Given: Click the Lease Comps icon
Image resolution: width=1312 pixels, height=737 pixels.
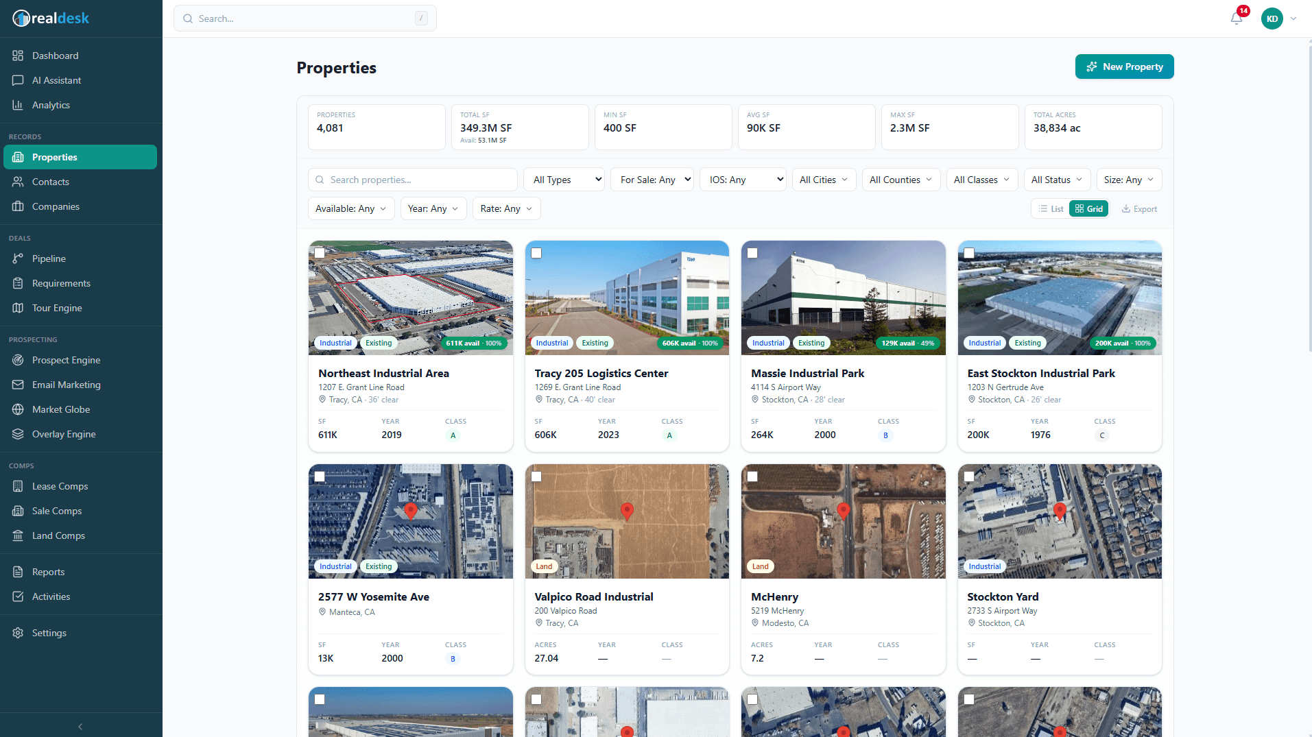Looking at the screenshot, I should click(18, 486).
